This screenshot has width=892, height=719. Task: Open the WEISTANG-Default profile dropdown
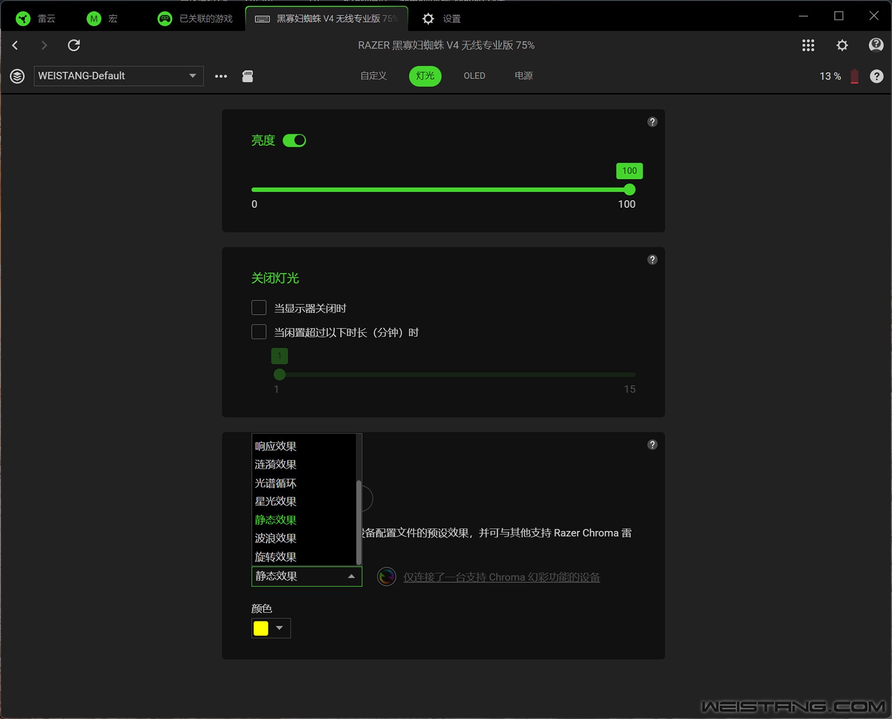[118, 76]
